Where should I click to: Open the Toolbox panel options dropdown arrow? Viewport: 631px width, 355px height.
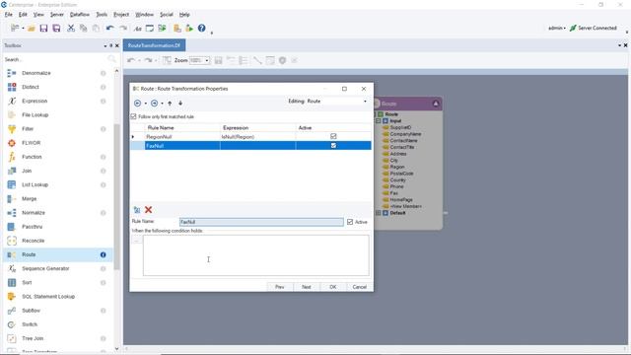point(105,46)
